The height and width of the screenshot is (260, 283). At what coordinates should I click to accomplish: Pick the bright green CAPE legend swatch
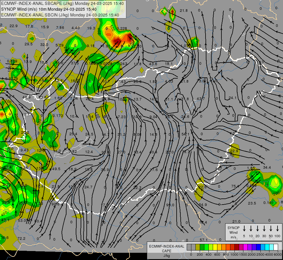(x=206, y=247)
